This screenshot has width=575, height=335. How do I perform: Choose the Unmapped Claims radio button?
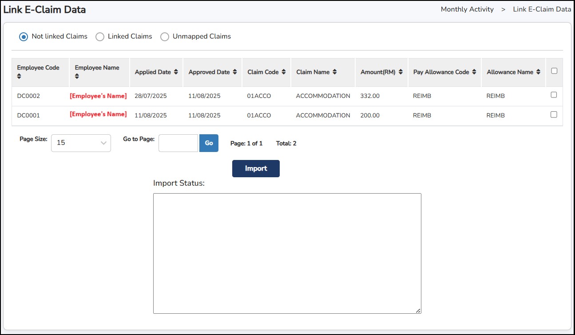165,37
